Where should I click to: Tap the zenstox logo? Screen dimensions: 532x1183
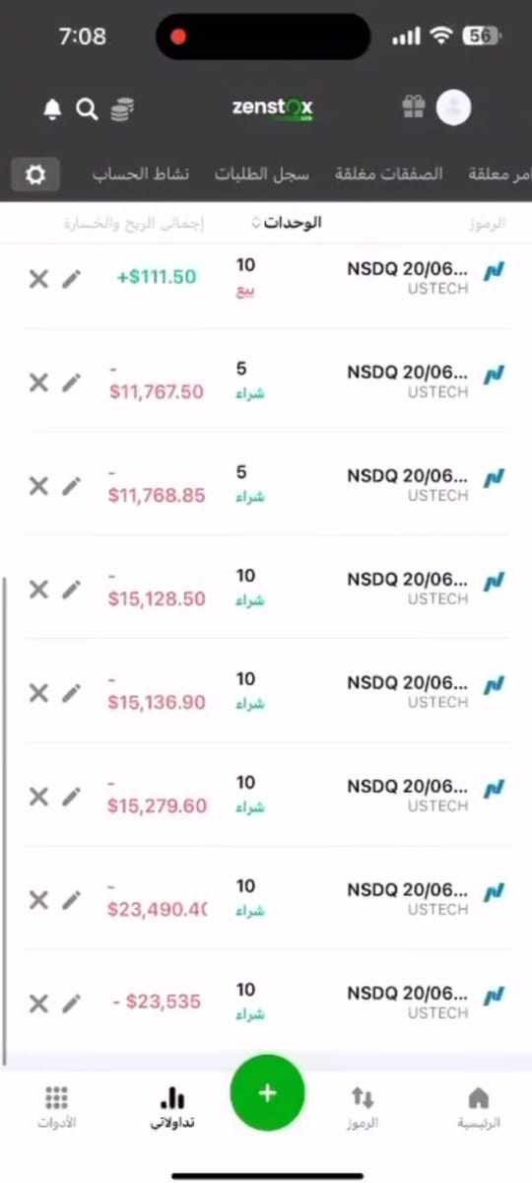click(273, 107)
